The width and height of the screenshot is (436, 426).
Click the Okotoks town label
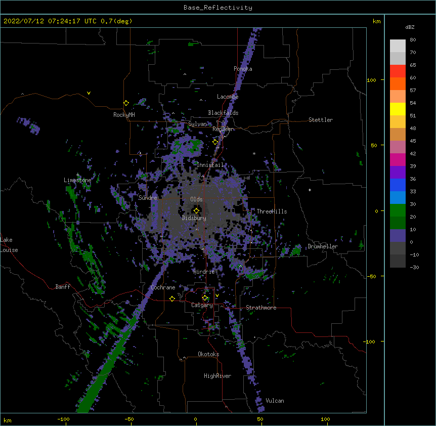click(208, 354)
